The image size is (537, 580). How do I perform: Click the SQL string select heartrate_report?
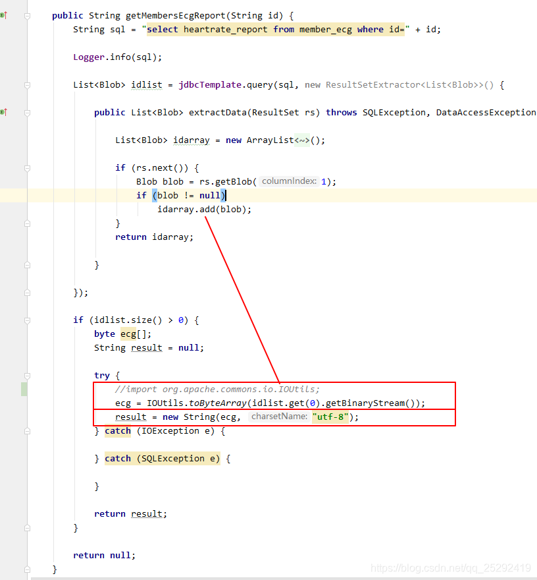(x=276, y=30)
